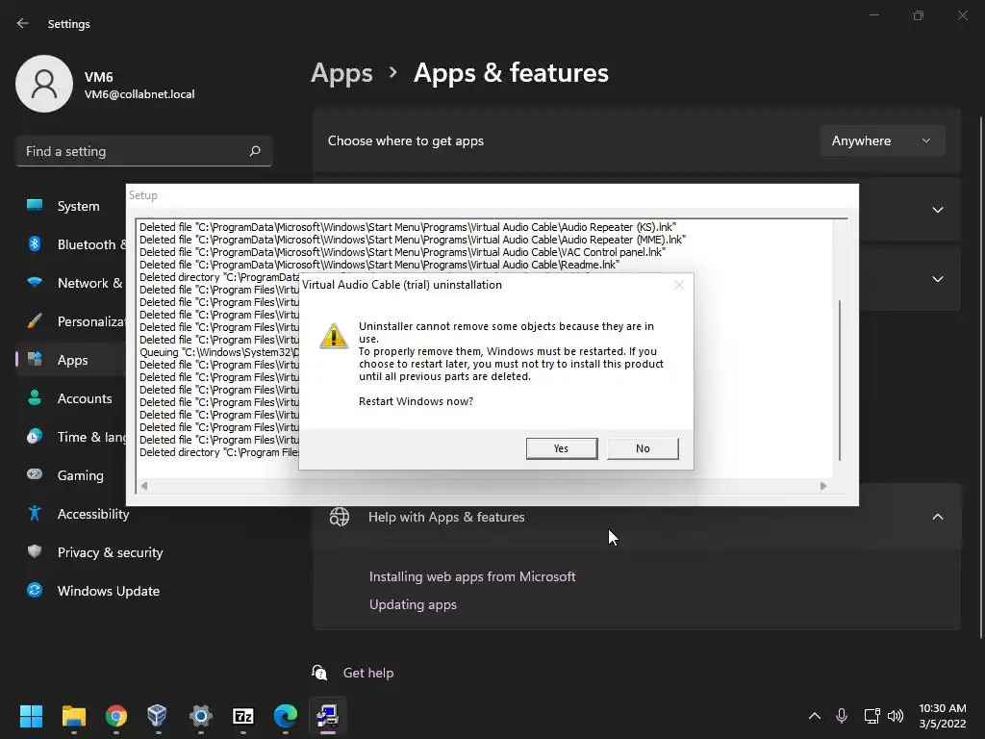Click the VAC Control panel.lnk log line
The width and height of the screenshot is (985, 739).
click(x=403, y=252)
